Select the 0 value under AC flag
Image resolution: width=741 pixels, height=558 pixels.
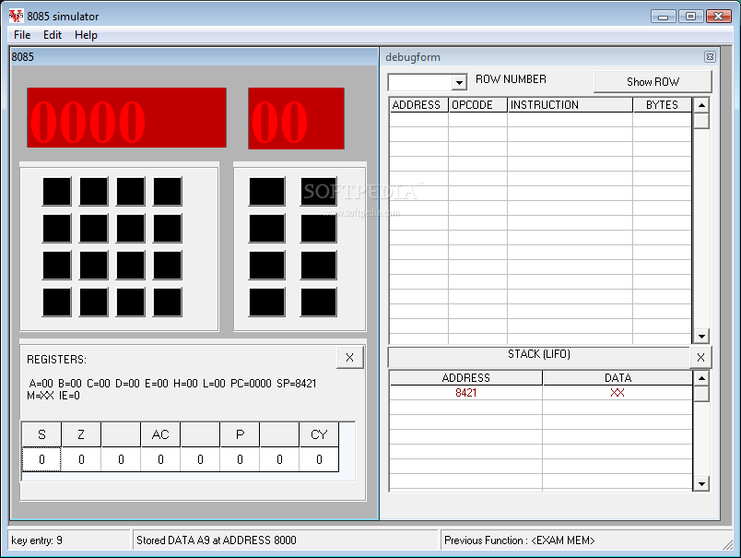click(x=160, y=459)
